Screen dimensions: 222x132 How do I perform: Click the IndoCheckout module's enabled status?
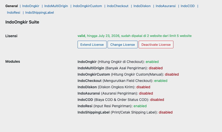(161, 81)
